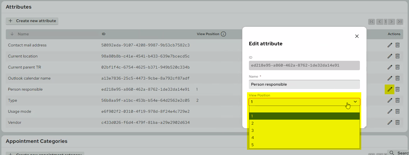Screen dimensions: 409x155
Task: Choose View Position option 1
Action: coord(304,116)
